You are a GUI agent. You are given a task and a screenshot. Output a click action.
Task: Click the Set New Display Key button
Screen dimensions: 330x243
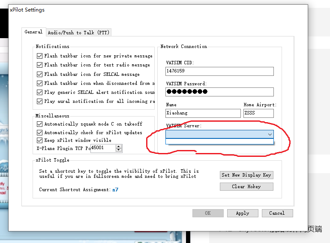click(246, 175)
